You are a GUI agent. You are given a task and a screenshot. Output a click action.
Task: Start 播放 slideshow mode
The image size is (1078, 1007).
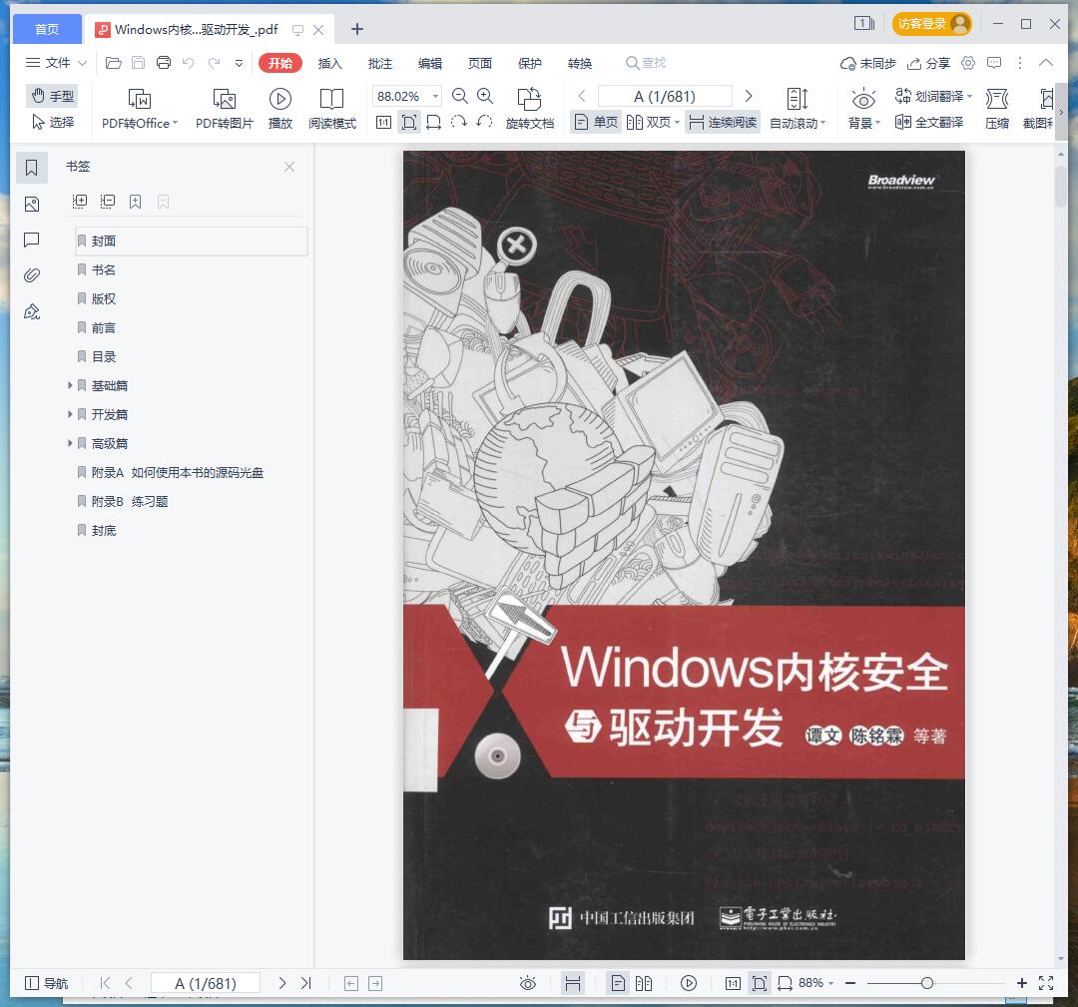click(279, 109)
